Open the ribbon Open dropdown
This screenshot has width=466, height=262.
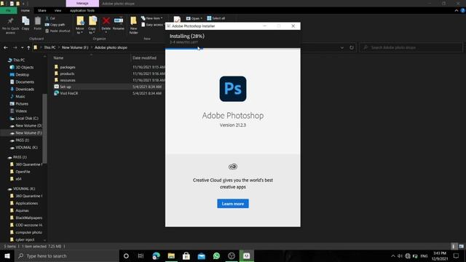tap(194, 18)
